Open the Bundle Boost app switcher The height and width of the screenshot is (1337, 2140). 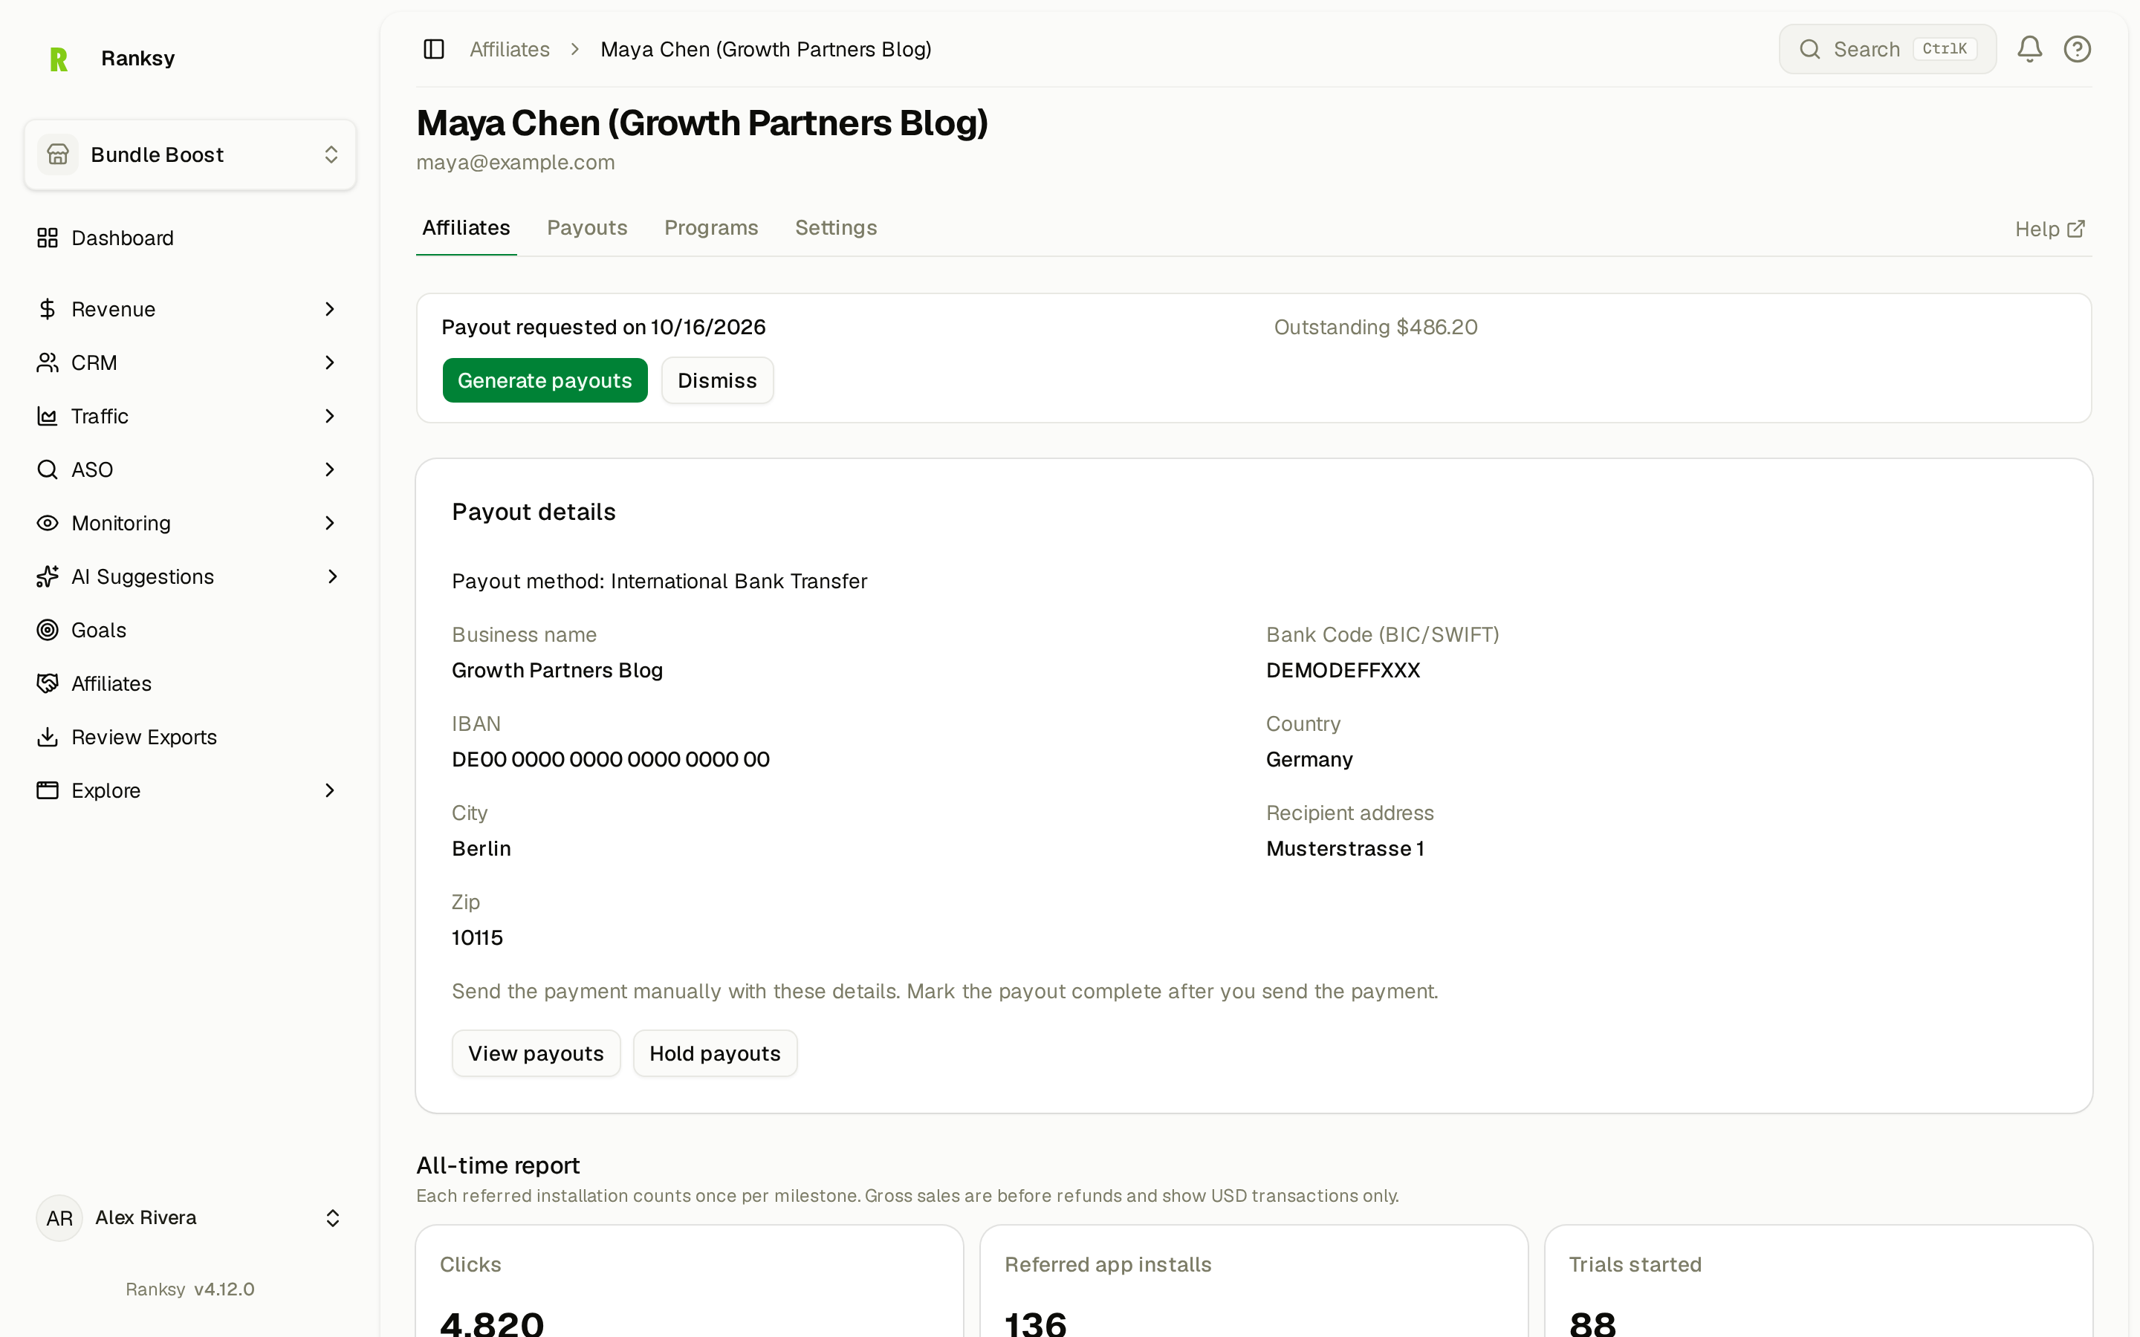point(190,154)
